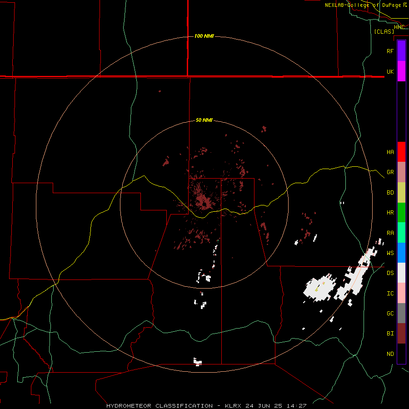Click the GC legend label

390,314
